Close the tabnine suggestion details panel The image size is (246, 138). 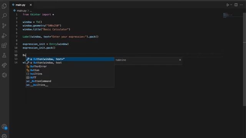180,60
